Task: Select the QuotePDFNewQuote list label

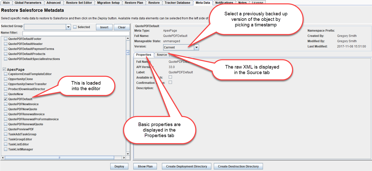Action: 23,109
